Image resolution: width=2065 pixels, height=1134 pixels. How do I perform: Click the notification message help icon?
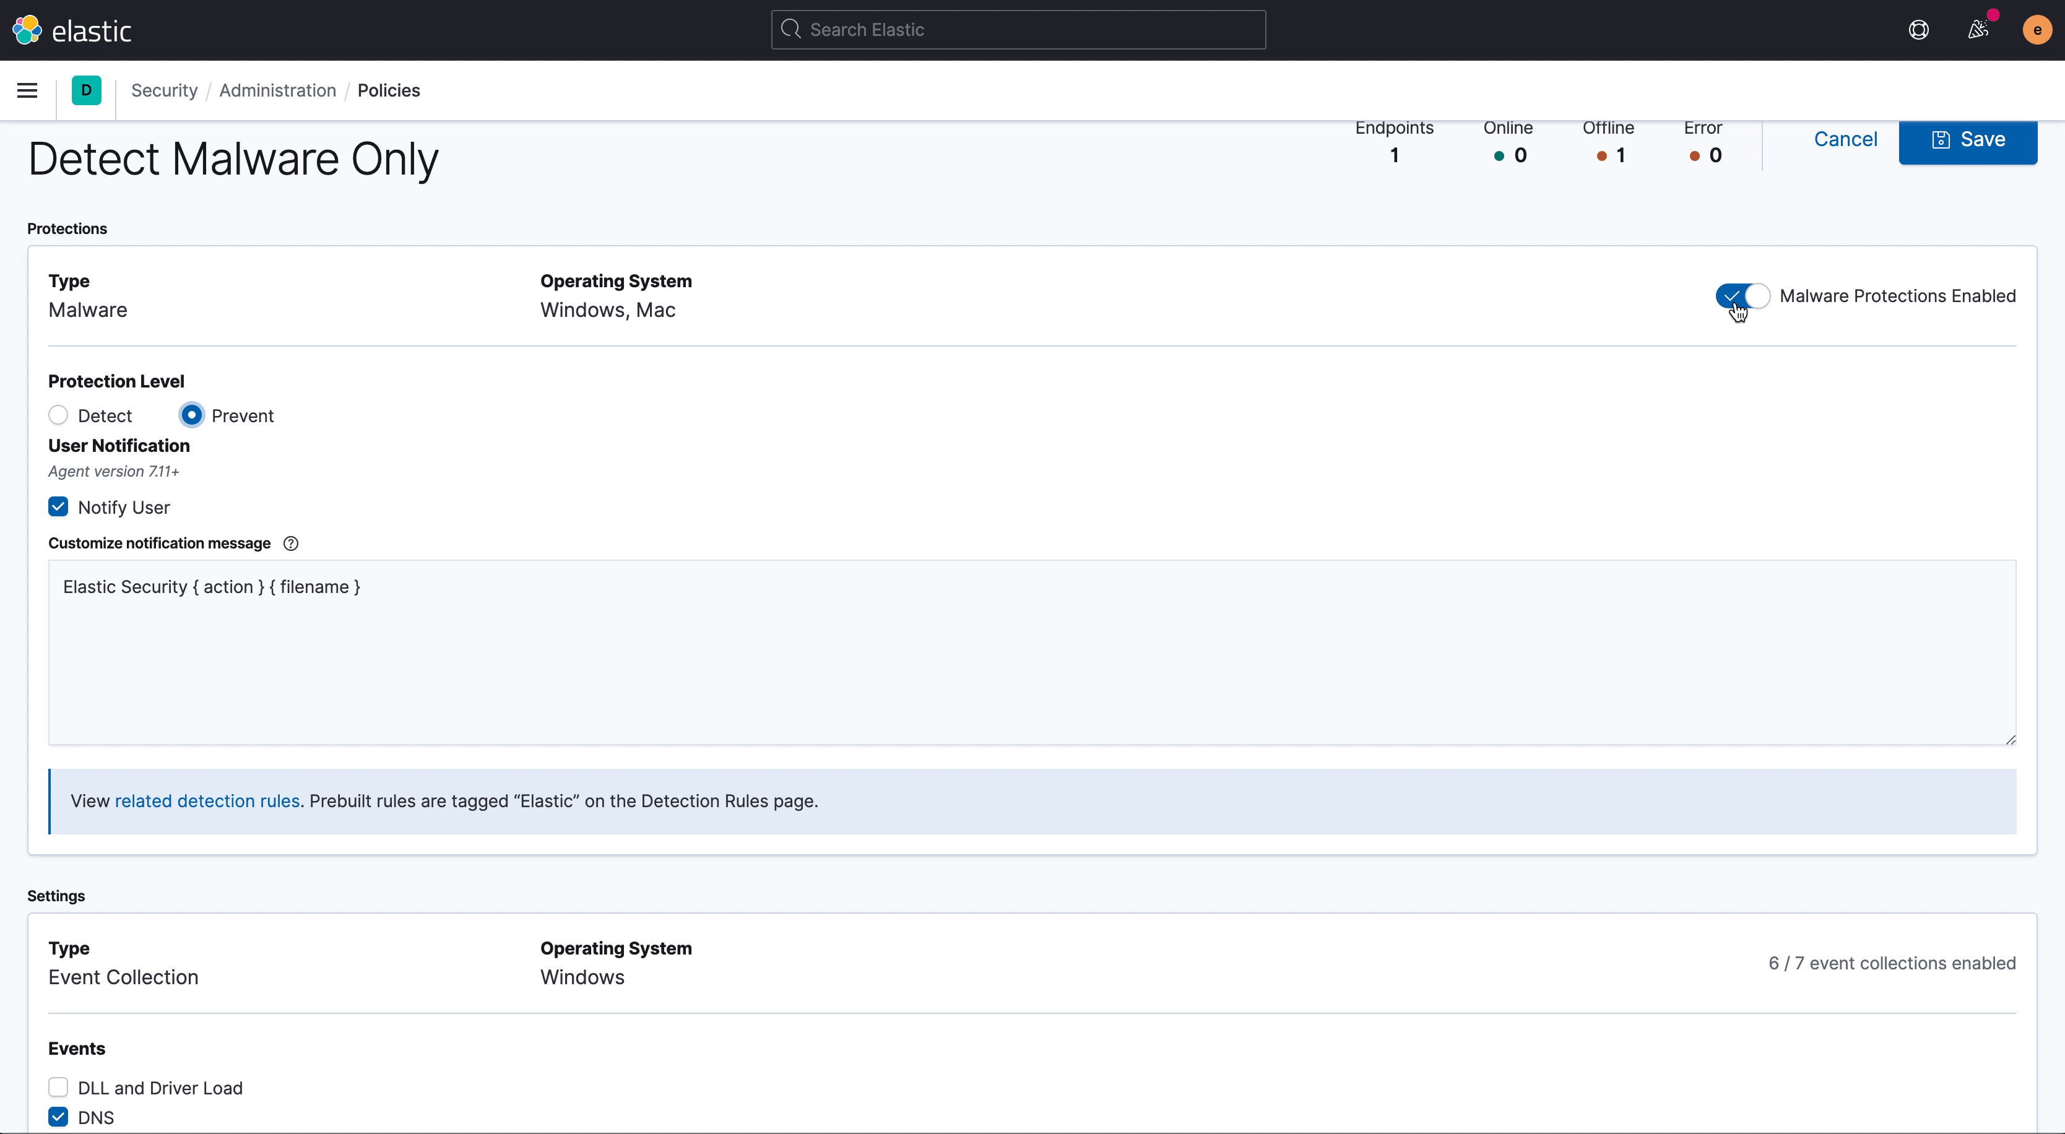click(x=291, y=543)
